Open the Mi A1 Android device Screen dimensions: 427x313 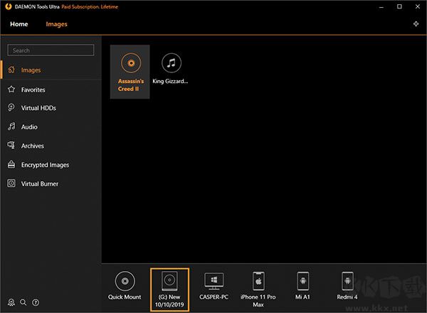coord(303,282)
